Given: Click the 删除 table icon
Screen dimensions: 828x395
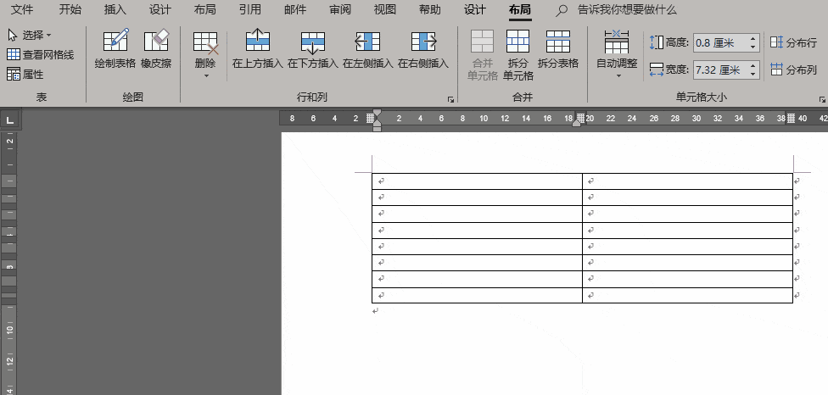Looking at the screenshot, I should point(205,42).
